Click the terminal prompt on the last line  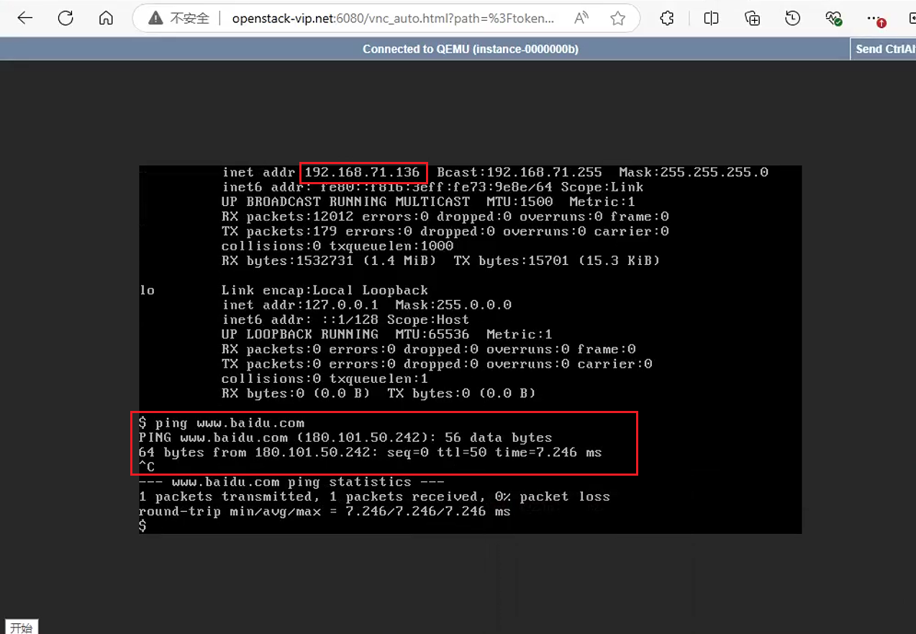coord(142,526)
